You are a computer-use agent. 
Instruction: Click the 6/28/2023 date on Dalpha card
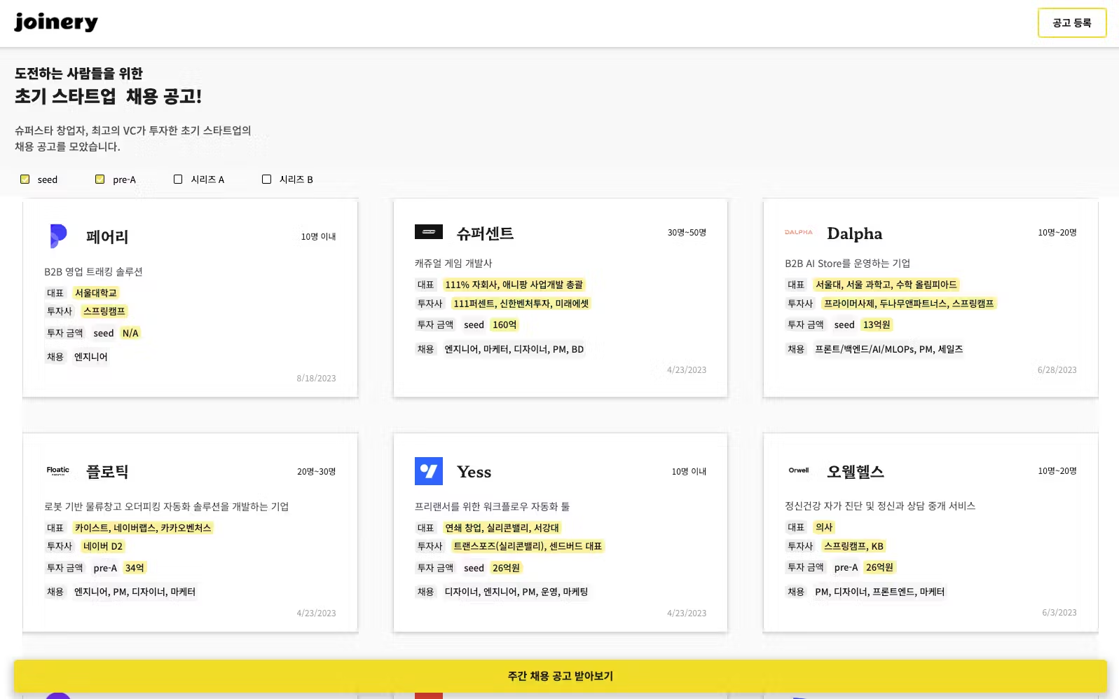point(1057,370)
